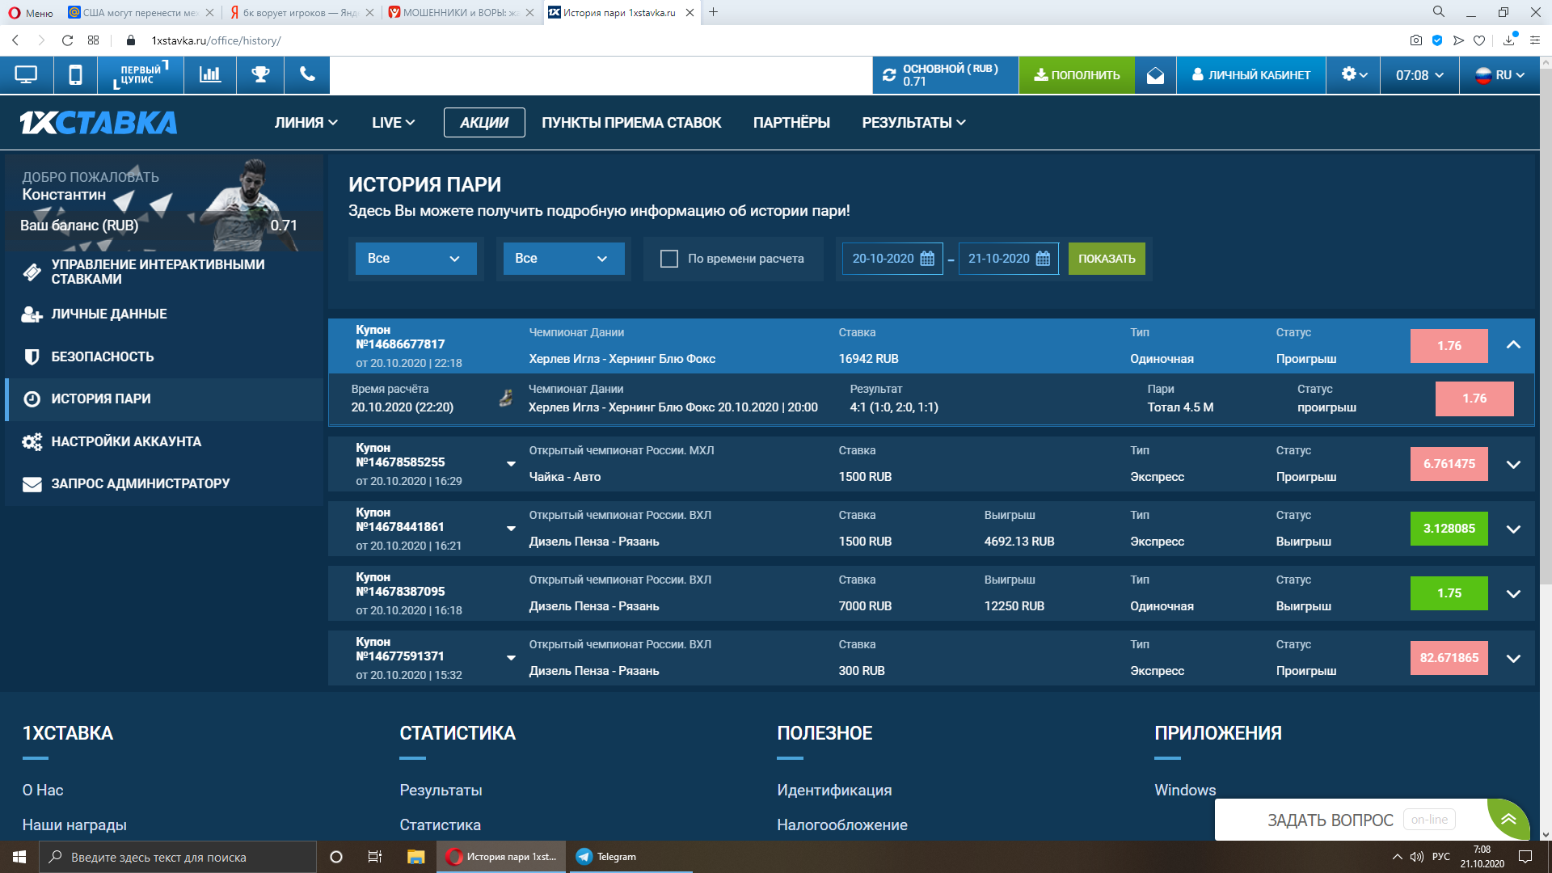This screenshot has height=873, width=1552.
Task: Open the ЛИНИЯ menu
Action: (306, 123)
